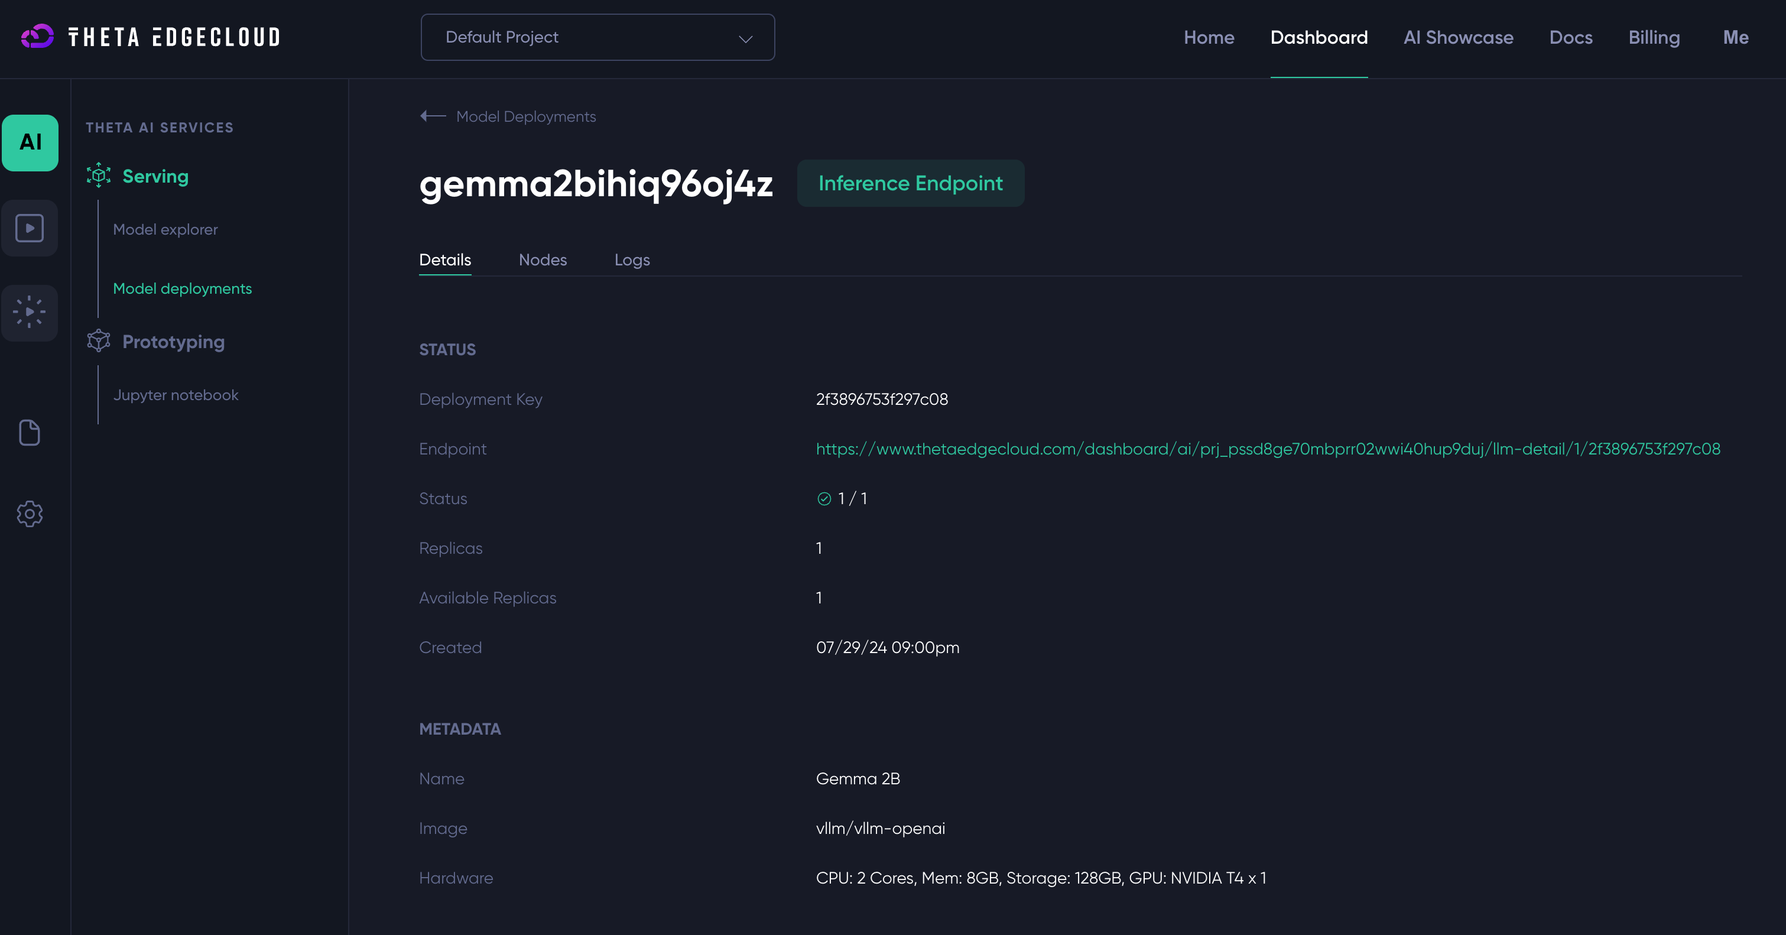Select deployment key 2f3896753f297c08
The width and height of the screenshot is (1786, 935).
point(881,399)
